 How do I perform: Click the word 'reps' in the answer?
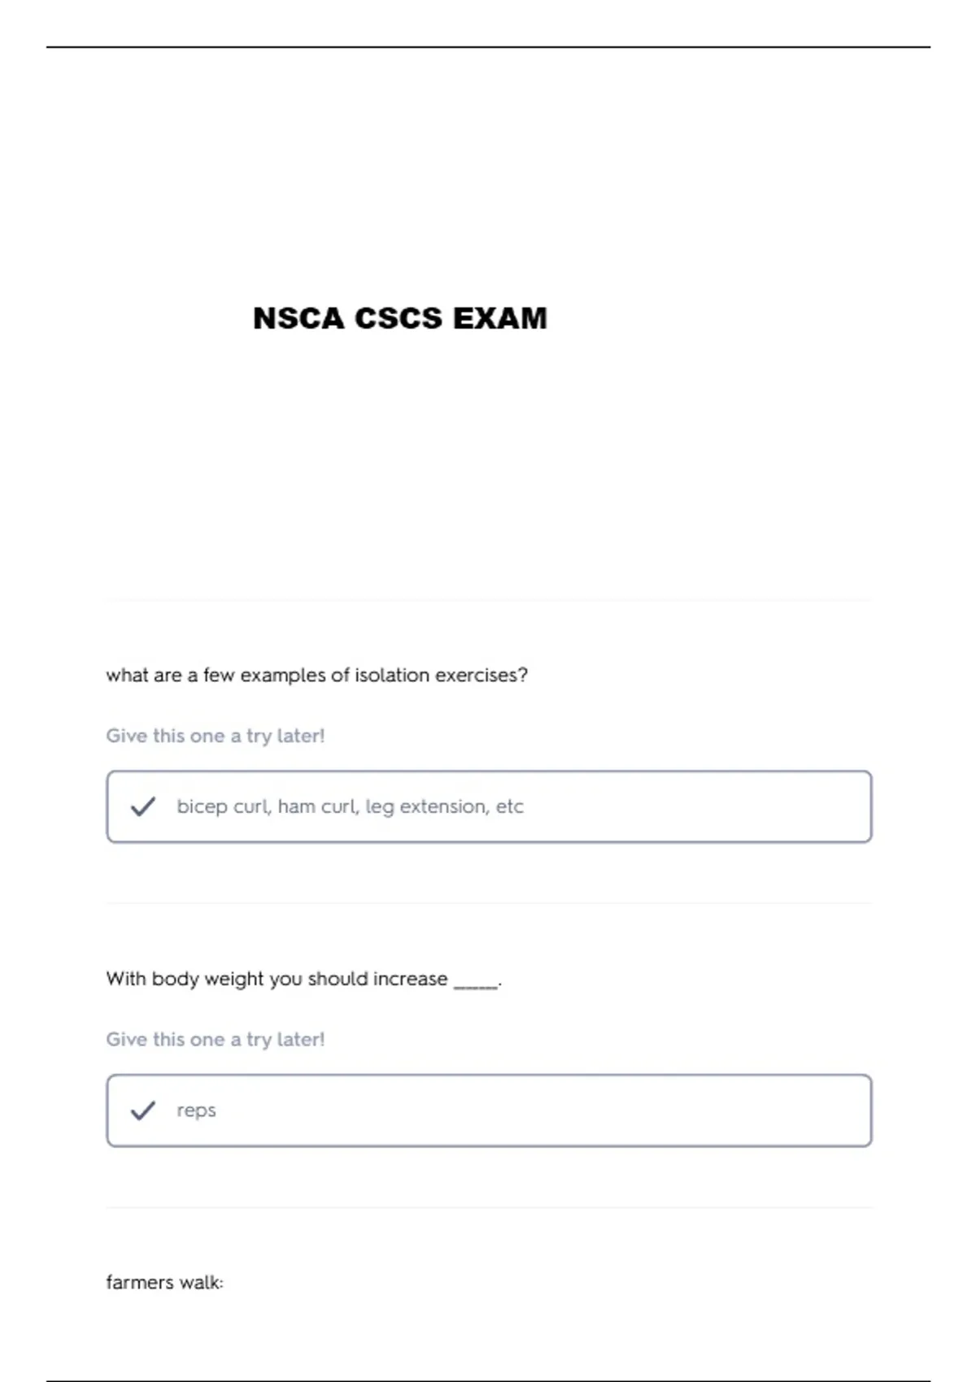coord(196,1111)
